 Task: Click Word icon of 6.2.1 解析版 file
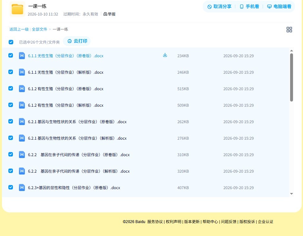22,138
